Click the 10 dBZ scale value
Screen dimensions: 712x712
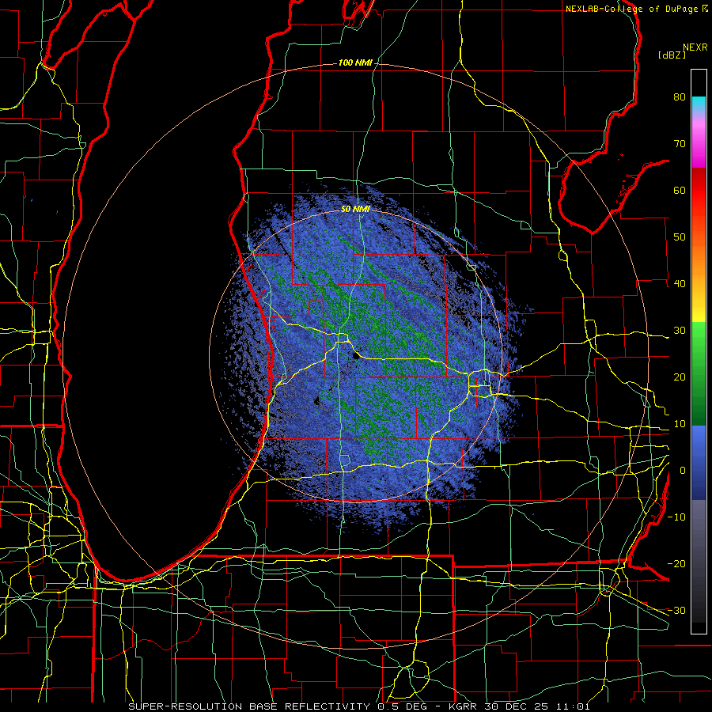point(680,424)
